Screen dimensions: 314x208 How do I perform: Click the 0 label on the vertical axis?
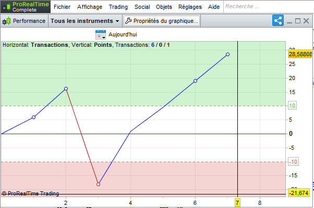coord(291,134)
